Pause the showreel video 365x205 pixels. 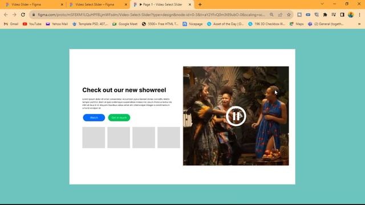coord(236,116)
